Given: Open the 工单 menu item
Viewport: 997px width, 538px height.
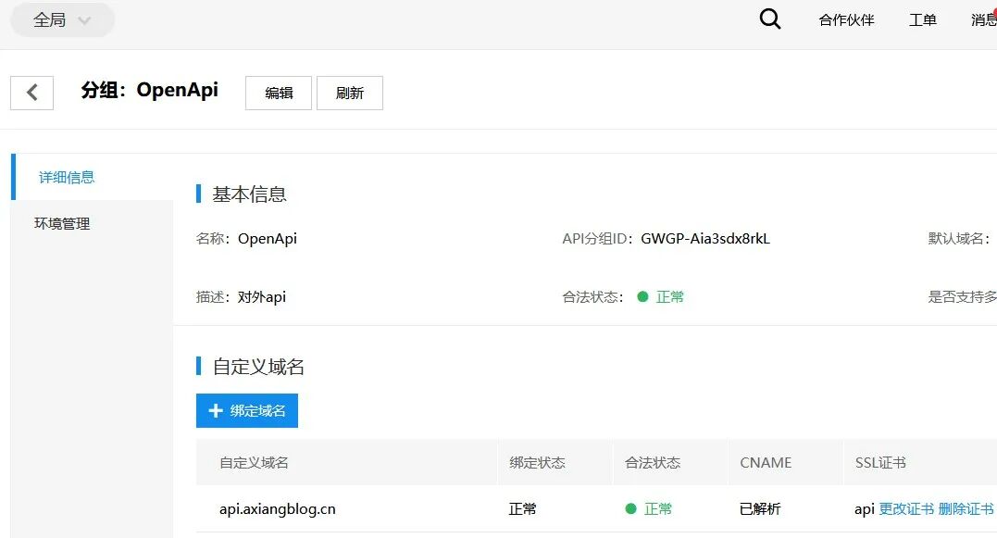Looking at the screenshot, I should point(922,19).
